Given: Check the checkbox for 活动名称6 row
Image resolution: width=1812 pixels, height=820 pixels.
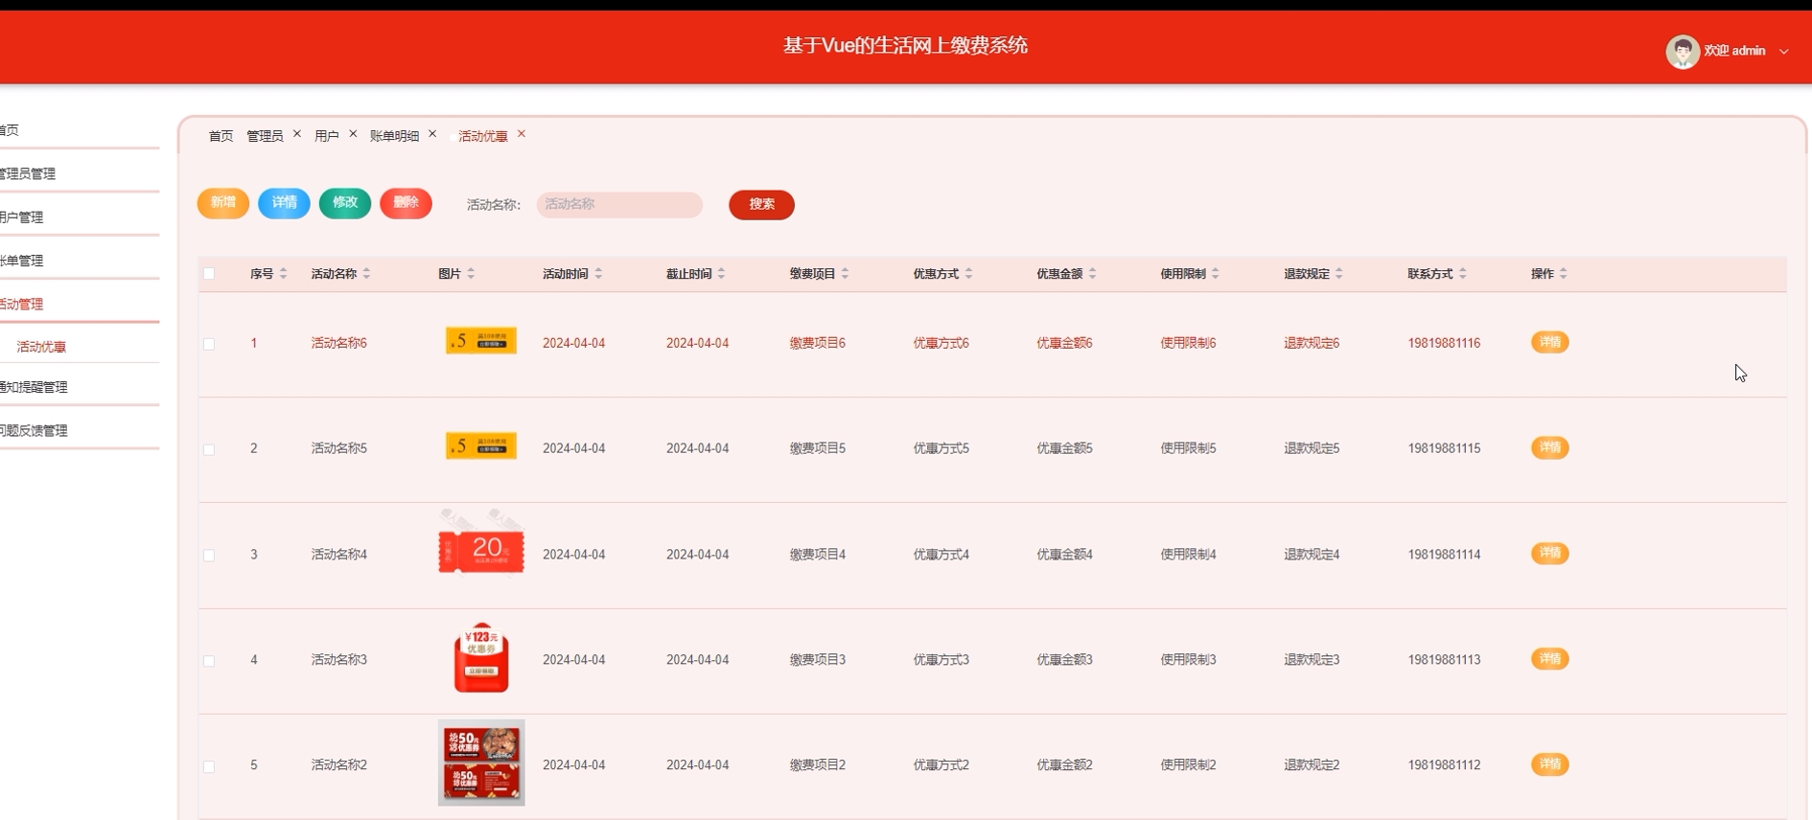Looking at the screenshot, I should point(209,344).
